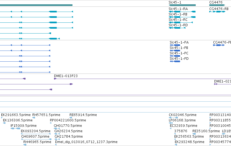Click the Slc45-1-RB transcript label
Viewport: 231px width, 146px height.
pos(178,14)
